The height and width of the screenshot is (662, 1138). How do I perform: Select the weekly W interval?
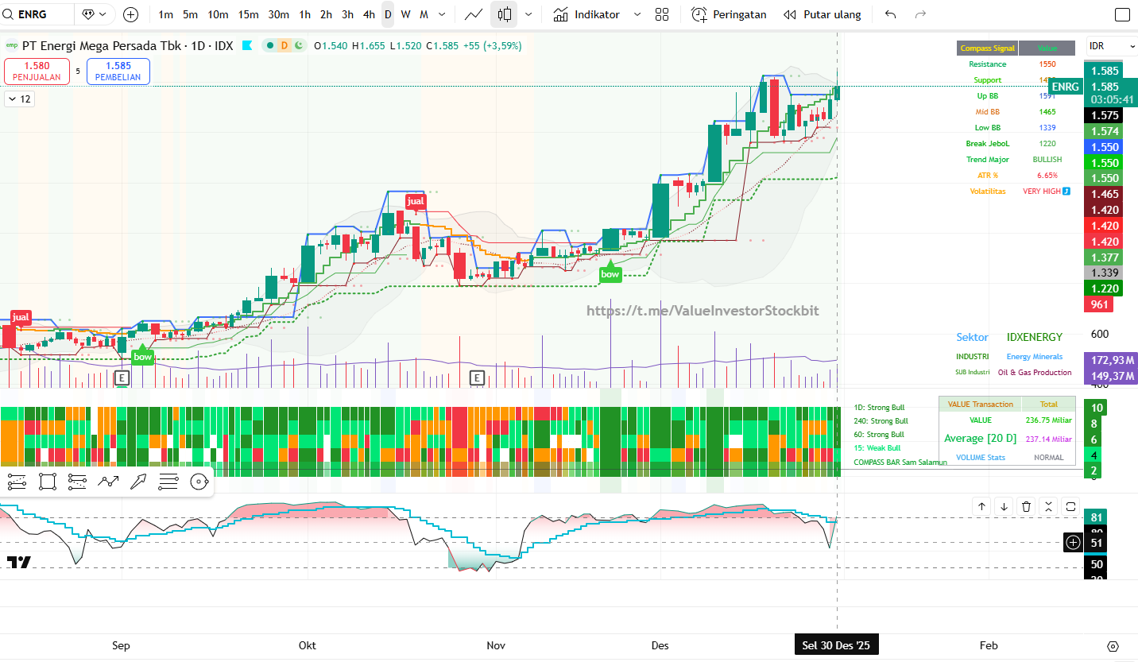click(x=405, y=14)
